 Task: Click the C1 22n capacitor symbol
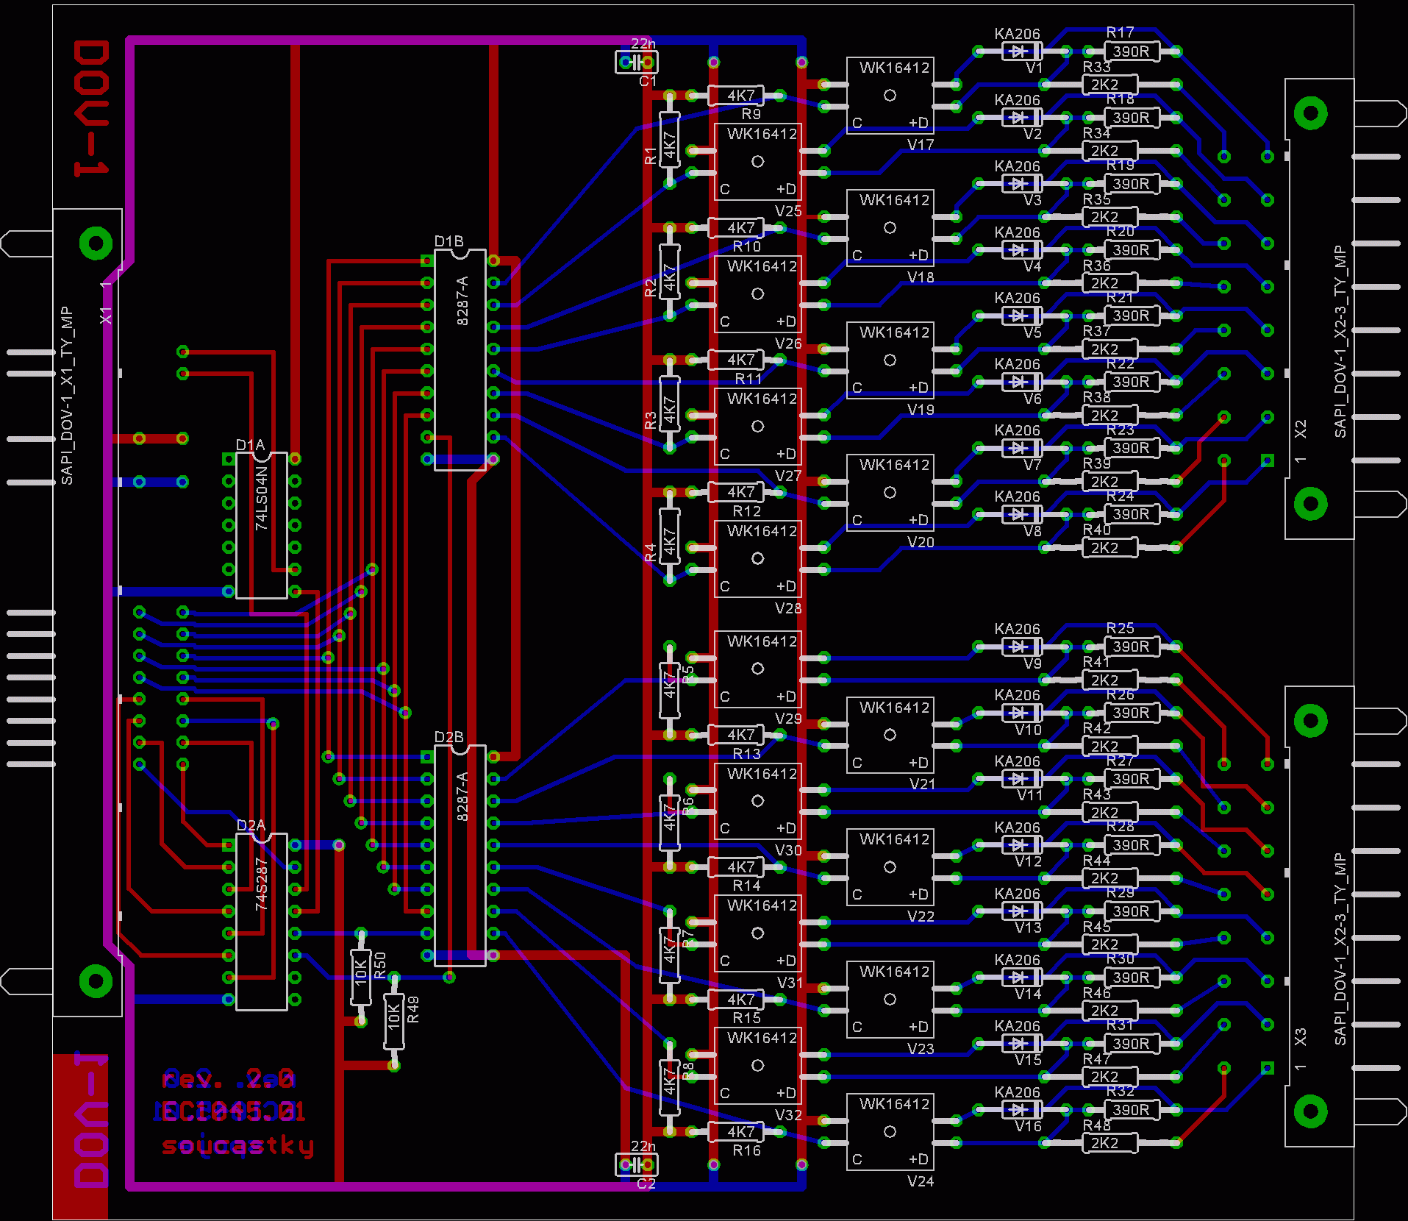[636, 63]
